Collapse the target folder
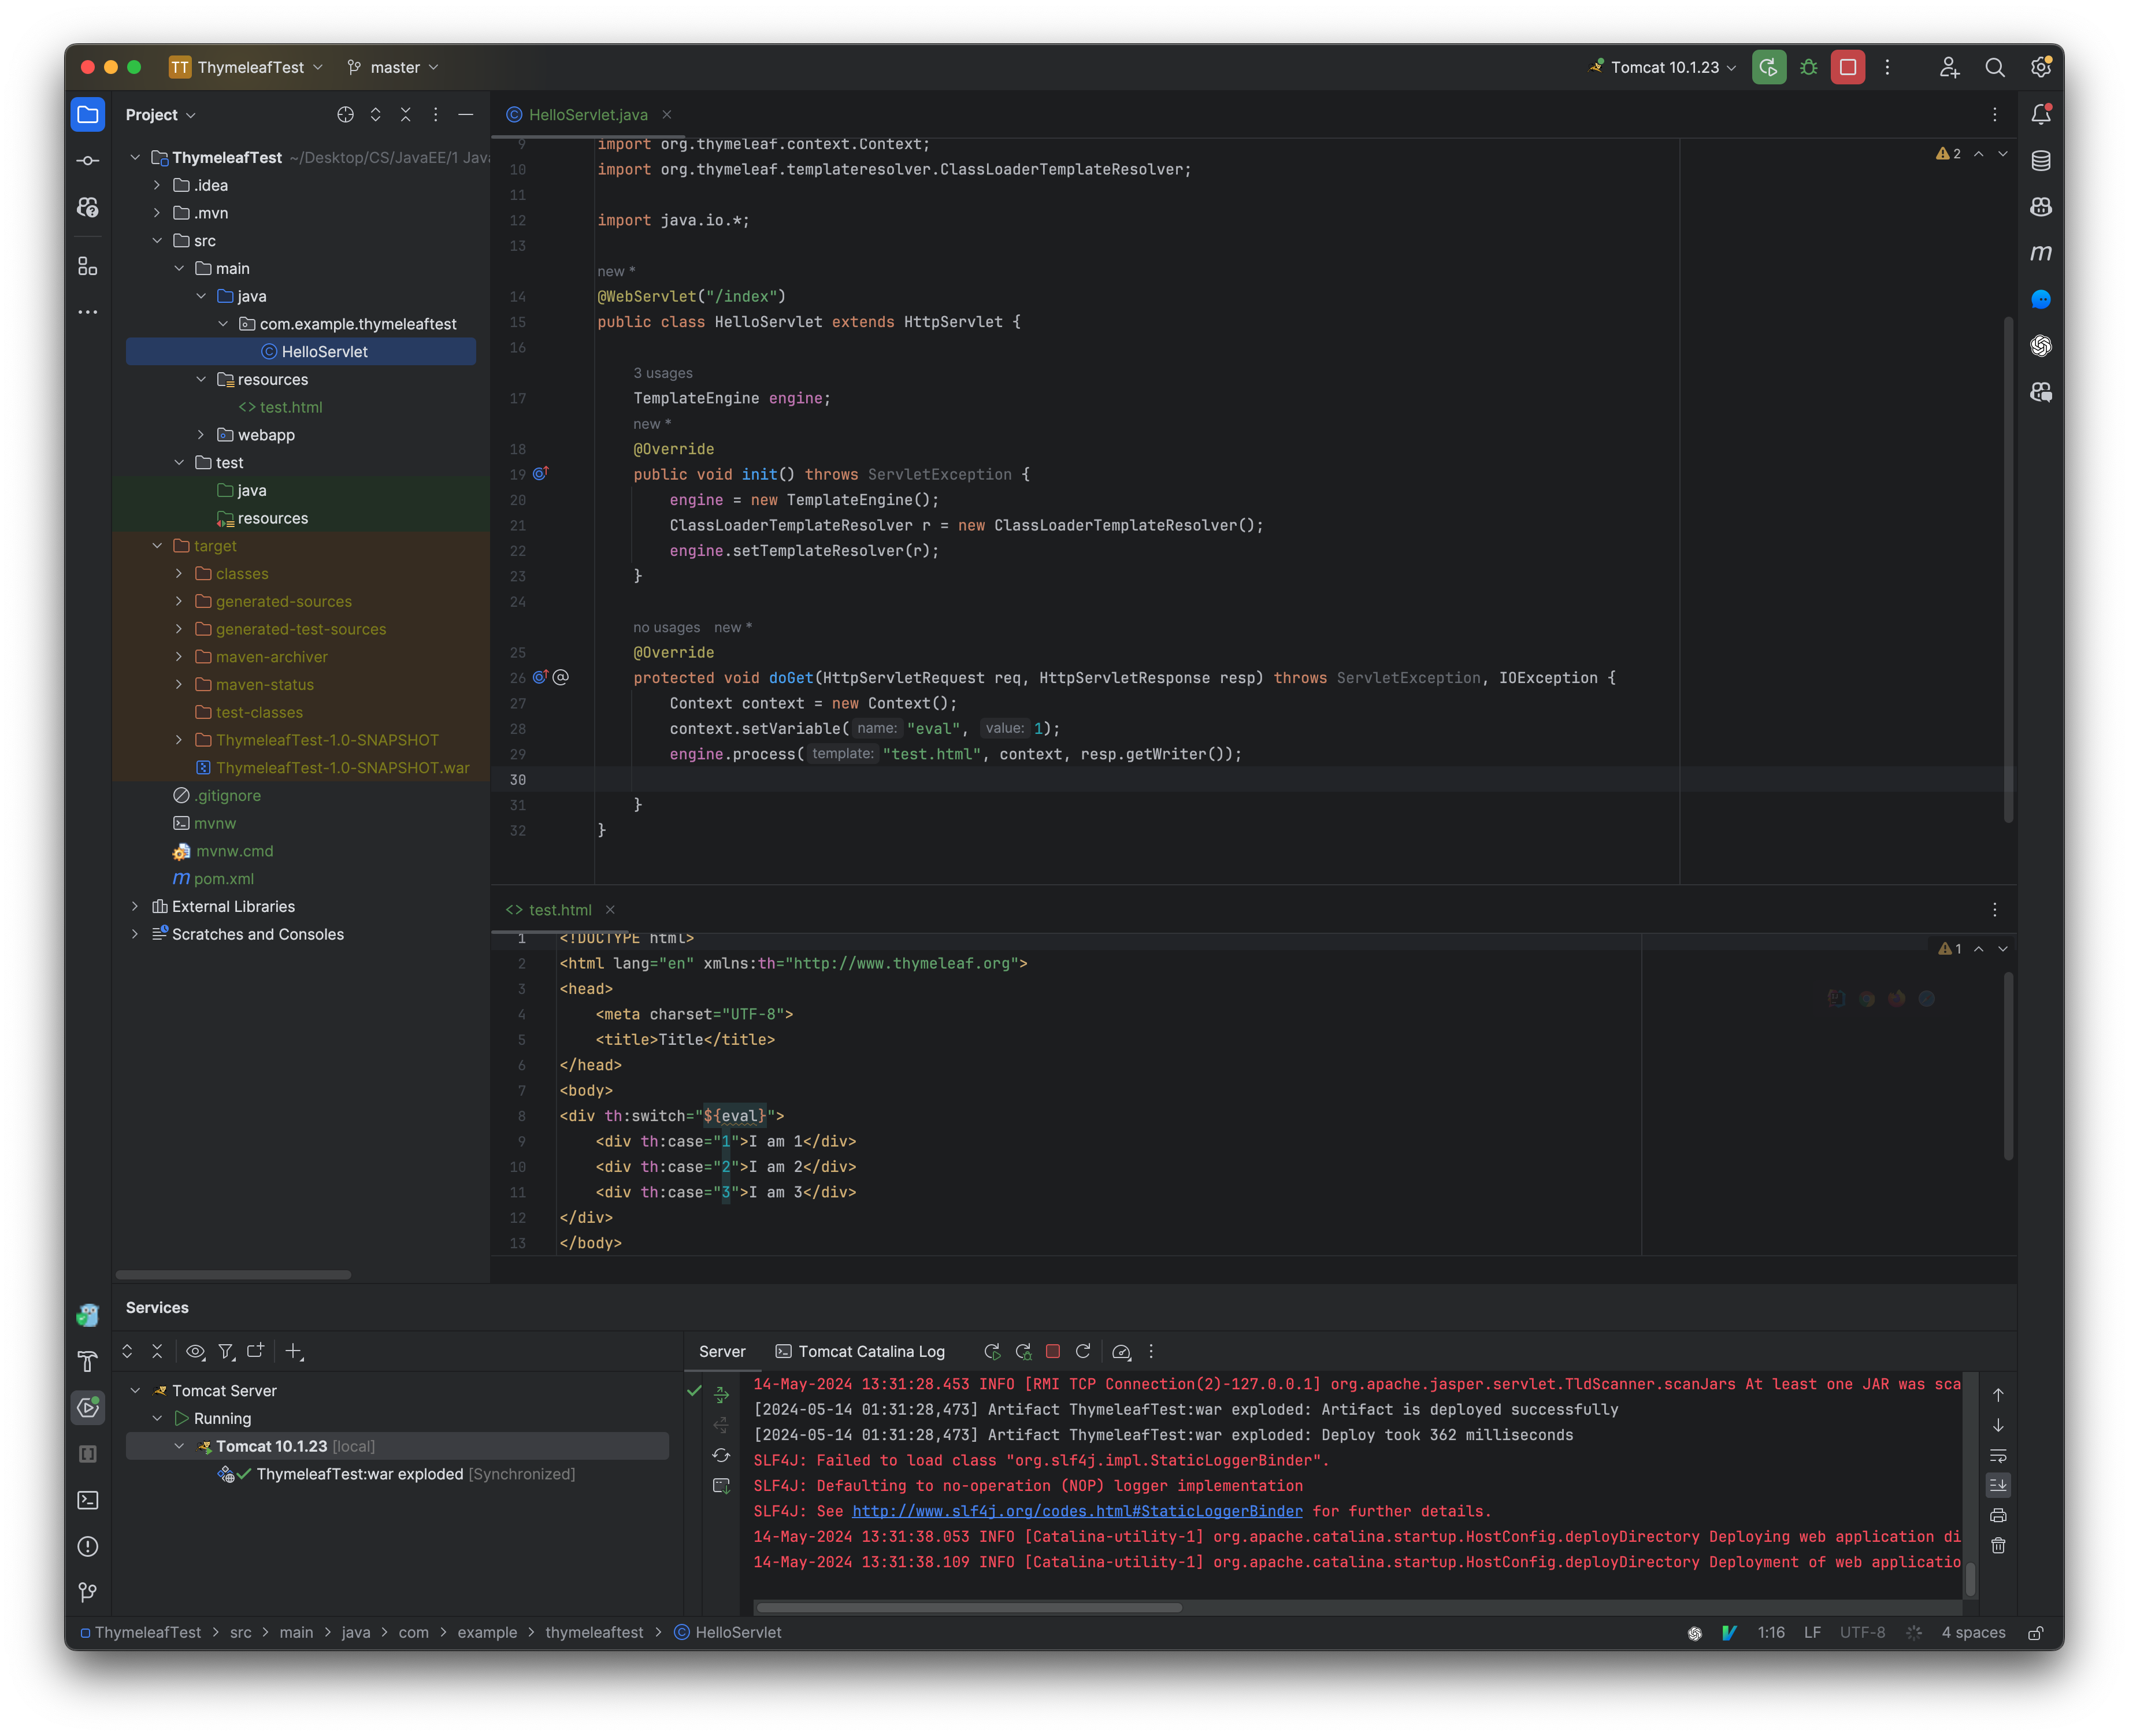 click(x=157, y=546)
